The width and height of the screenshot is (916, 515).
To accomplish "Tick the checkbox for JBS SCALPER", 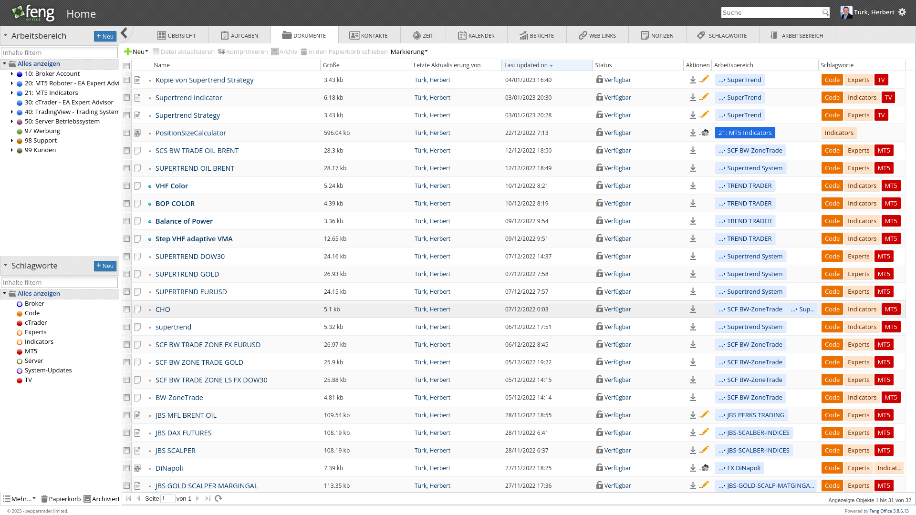I will pos(127,451).
